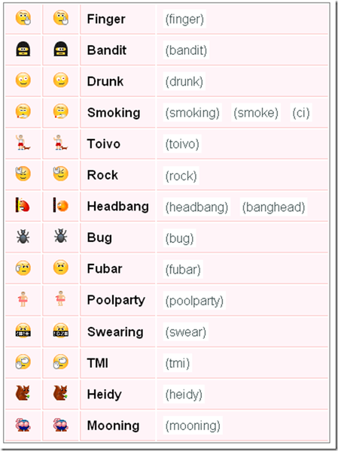Select the "Poolparty" name text
Viewport: 338px width, 451px height.
(116, 300)
